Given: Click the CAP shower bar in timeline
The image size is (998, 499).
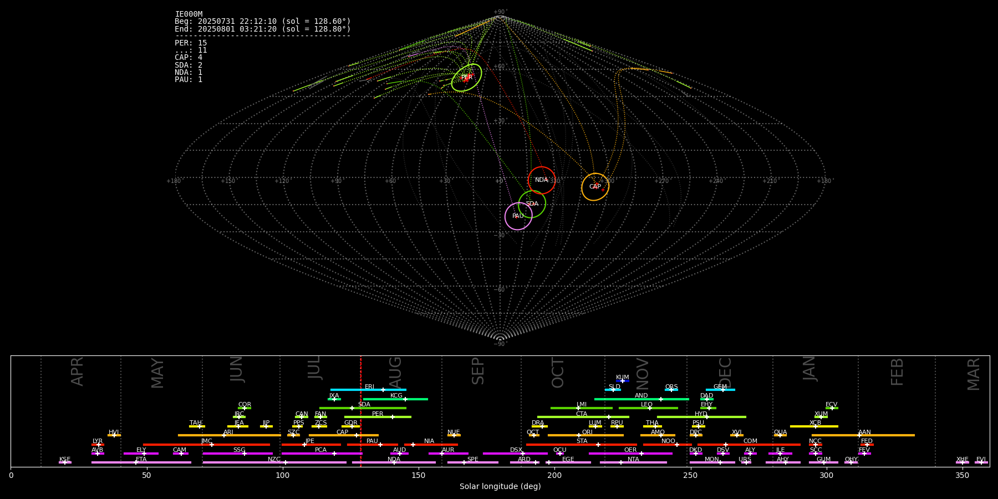Looking at the screenshot, I should click(344, 435).
